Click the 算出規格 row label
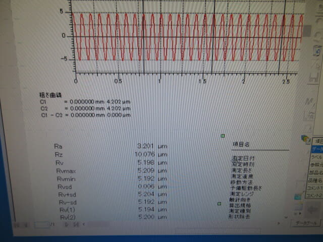The width and height of the screenshot is (323, 242). (x=240, y=205)
